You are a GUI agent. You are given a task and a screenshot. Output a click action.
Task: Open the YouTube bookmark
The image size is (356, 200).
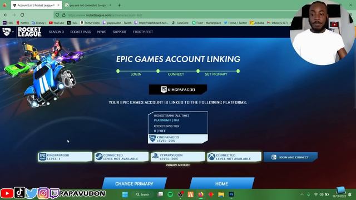57,23
